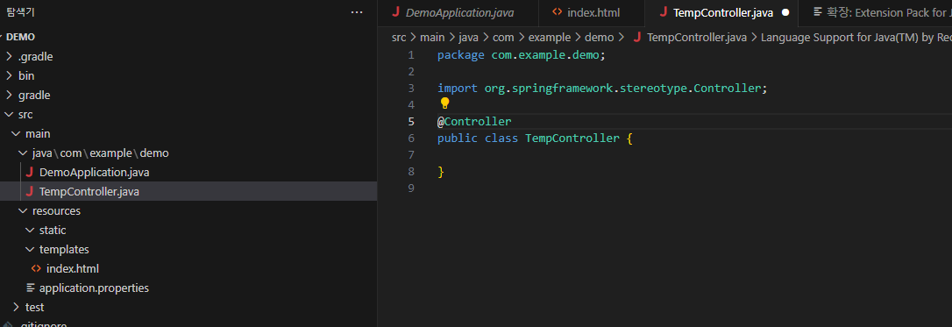Click the HTML icon on the index.html tab
The image size is (952, 327).
[557, 12]
